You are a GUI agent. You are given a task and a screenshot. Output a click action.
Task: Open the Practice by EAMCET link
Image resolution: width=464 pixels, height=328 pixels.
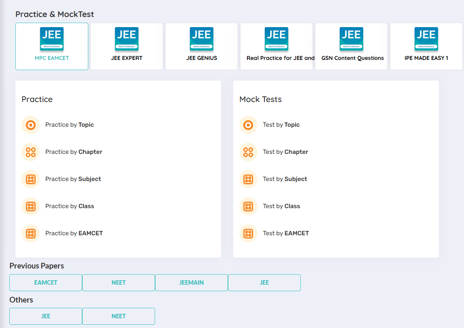[x=74, y=233]
